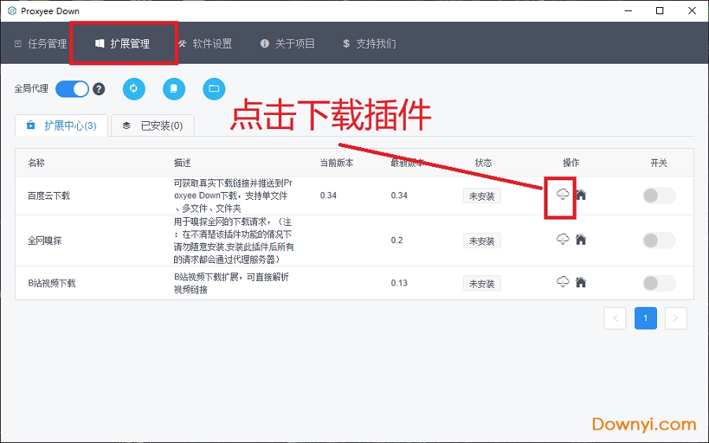Enable the 全网嗅探 extension switch
709x443 pixels.
[x=659, y=241]
